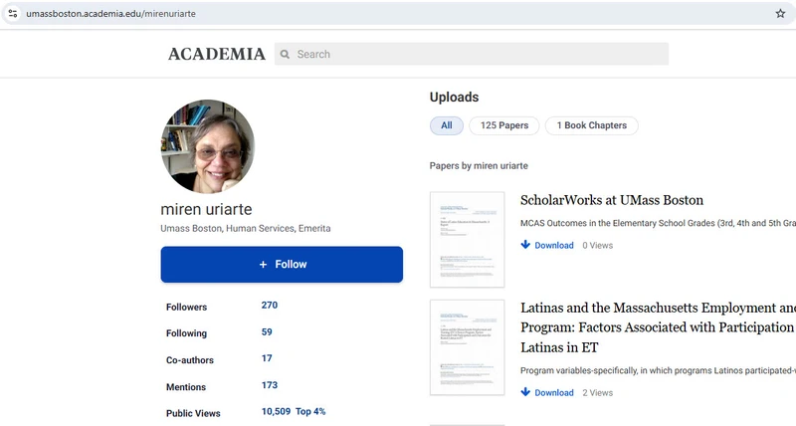This screenshot has width=796, height=426.
Task: Open site information icon in address bar
Action: pos(13,14)
